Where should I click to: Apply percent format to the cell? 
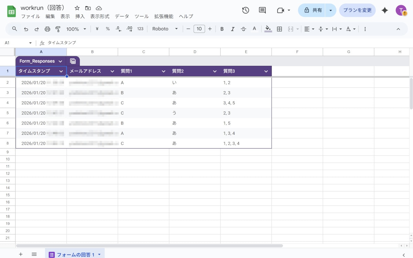[107, 29]
